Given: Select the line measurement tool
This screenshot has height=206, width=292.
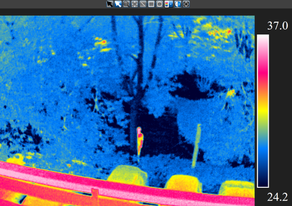Looking at the screenshot, I should point(143,4).
